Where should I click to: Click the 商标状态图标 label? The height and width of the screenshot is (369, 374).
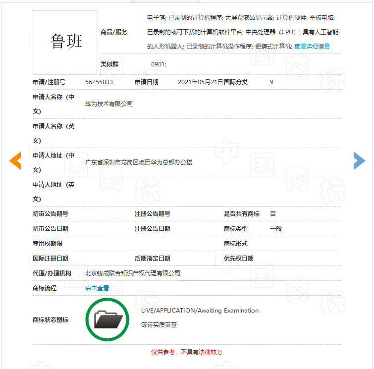[x=51, y=319]
